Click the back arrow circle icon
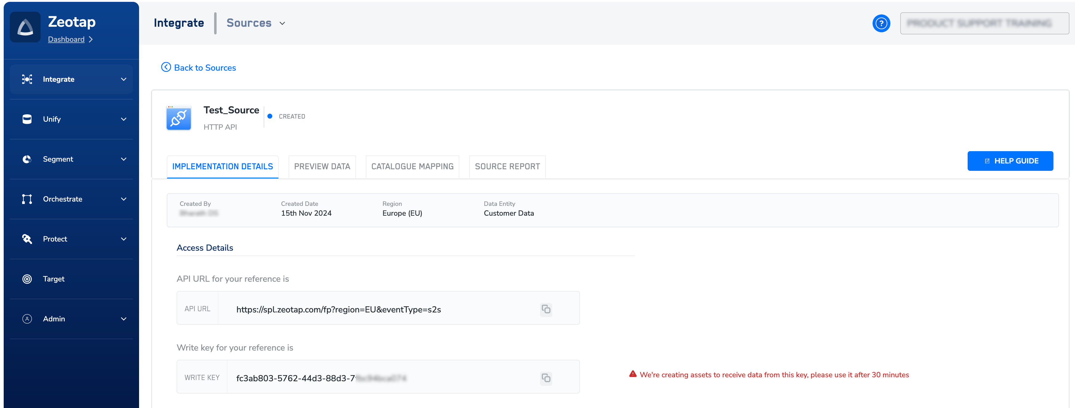This screenshot has height=408, width=1075. (x=166, y=67)
